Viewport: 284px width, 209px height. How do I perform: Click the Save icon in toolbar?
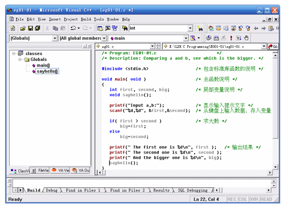pos(30,29)
